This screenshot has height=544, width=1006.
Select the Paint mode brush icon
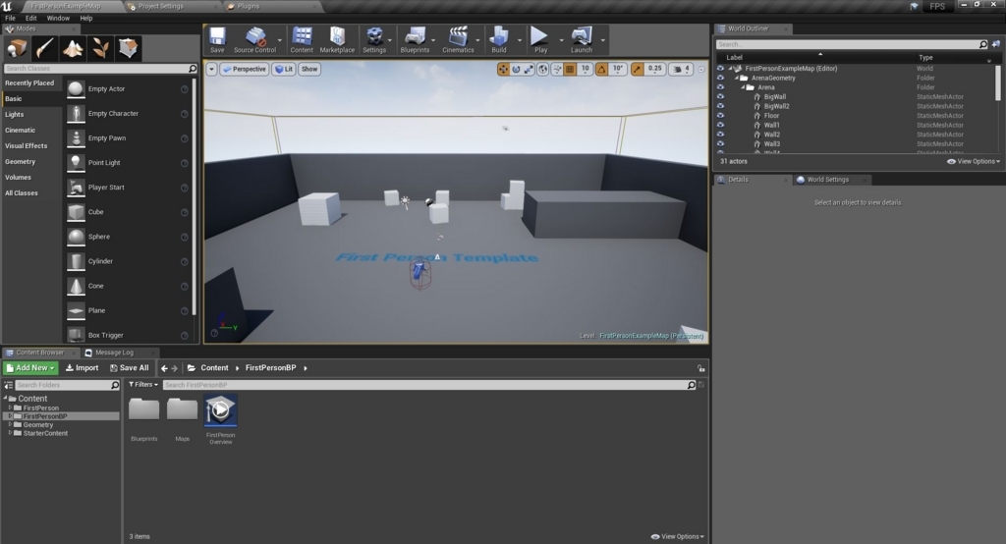[44, 48]
